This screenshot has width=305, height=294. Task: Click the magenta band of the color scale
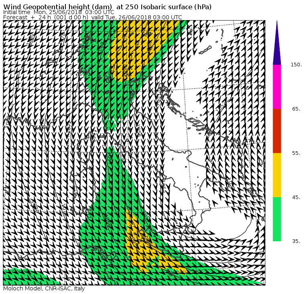click(277, 87)
